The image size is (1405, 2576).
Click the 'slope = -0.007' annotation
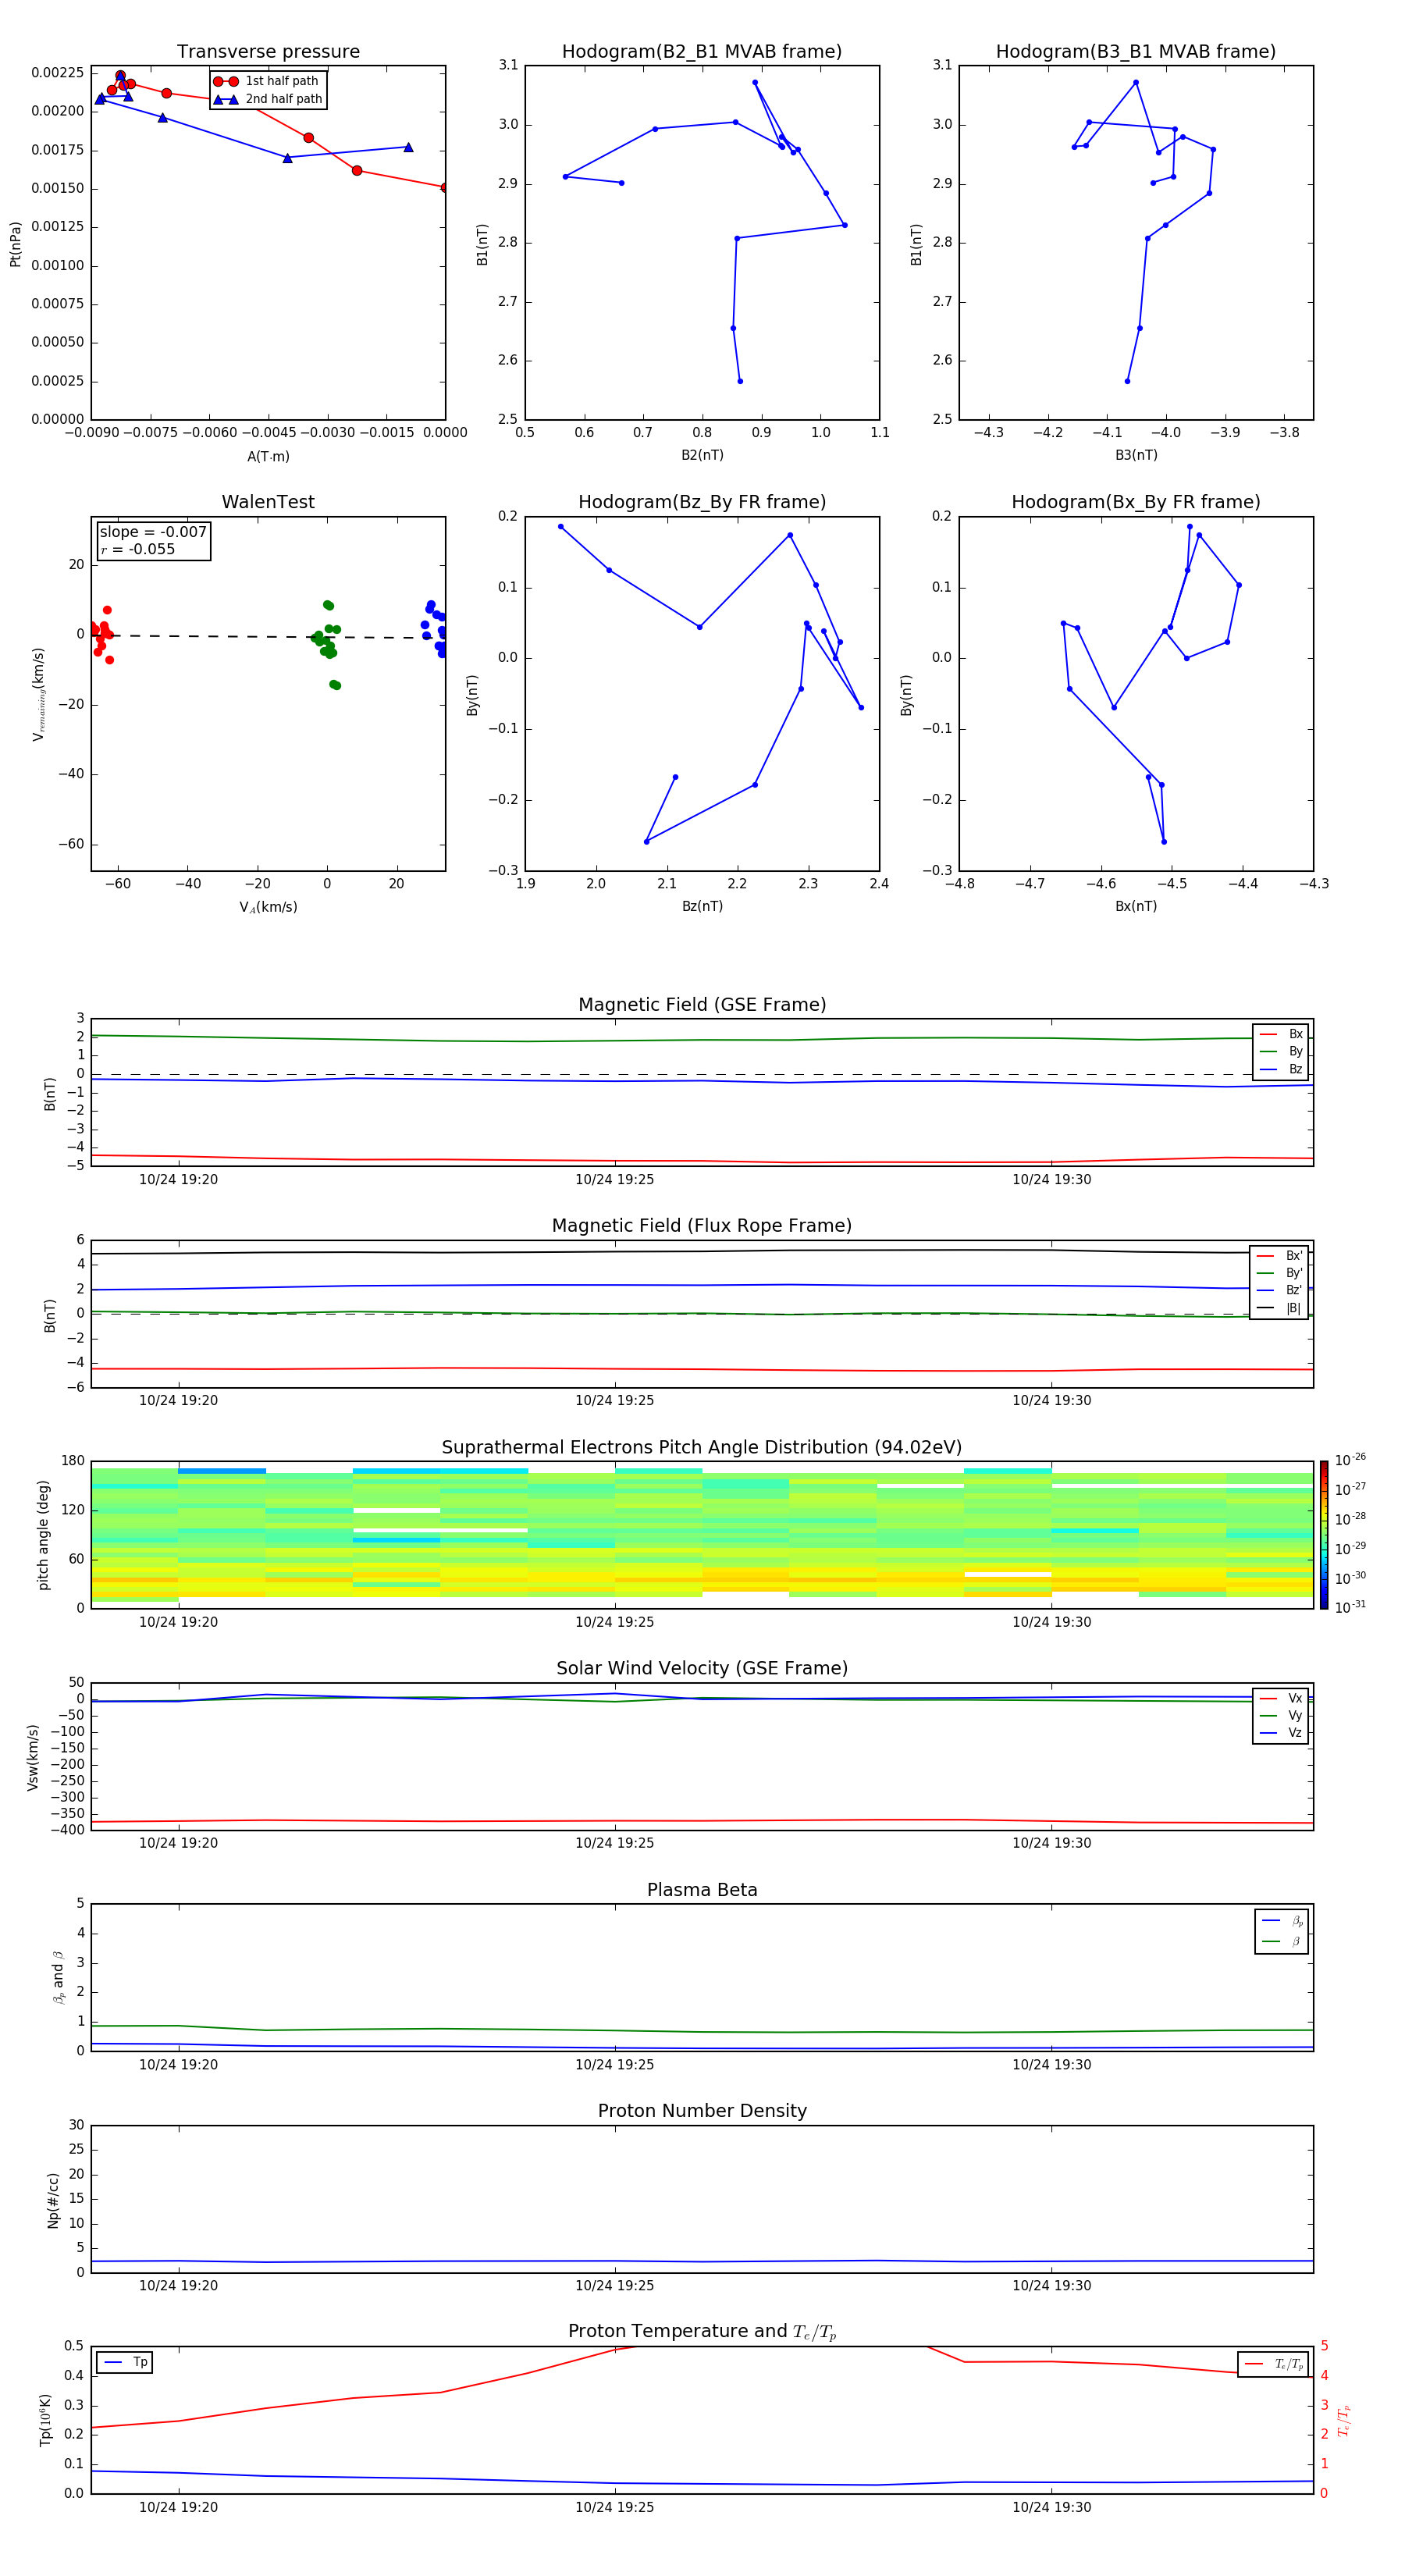153,532
